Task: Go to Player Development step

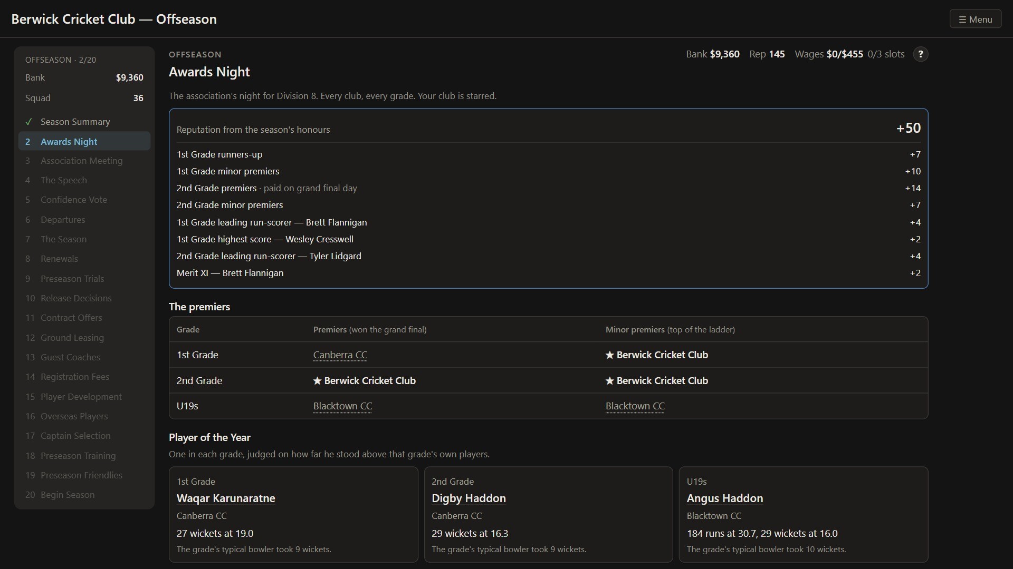Action: (84, 397)
